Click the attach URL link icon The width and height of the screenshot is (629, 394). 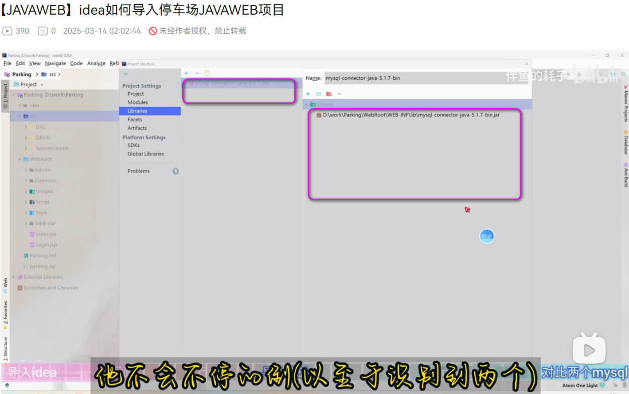tap(318, 94)
